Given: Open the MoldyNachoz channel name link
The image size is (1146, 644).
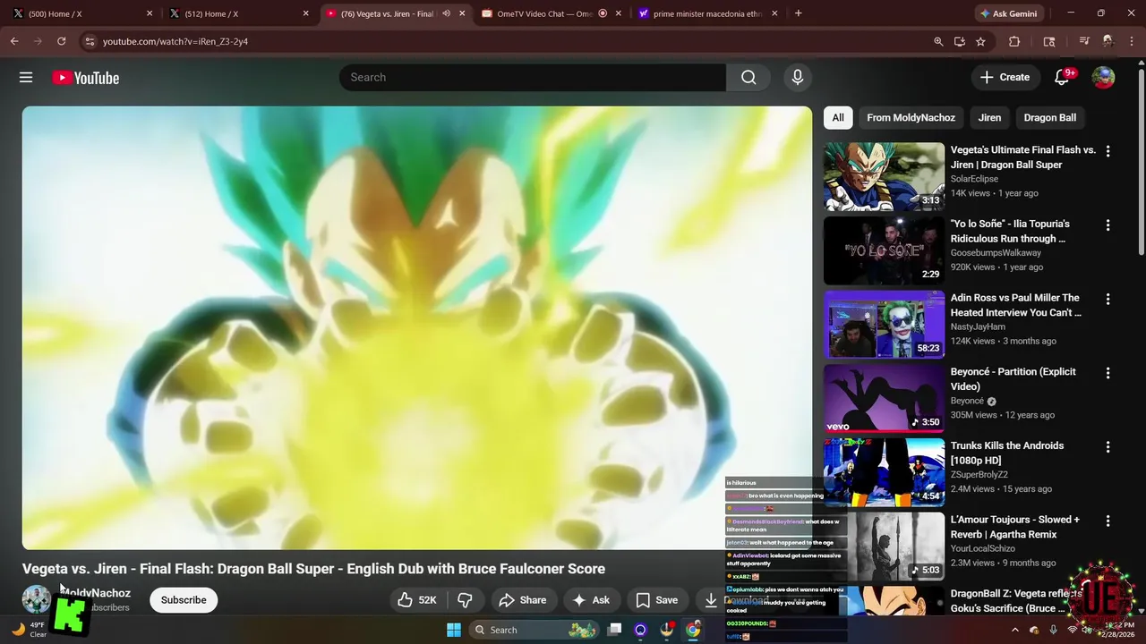Looking at the screenshot, I should pyautogui.click(x=96, y=593).
